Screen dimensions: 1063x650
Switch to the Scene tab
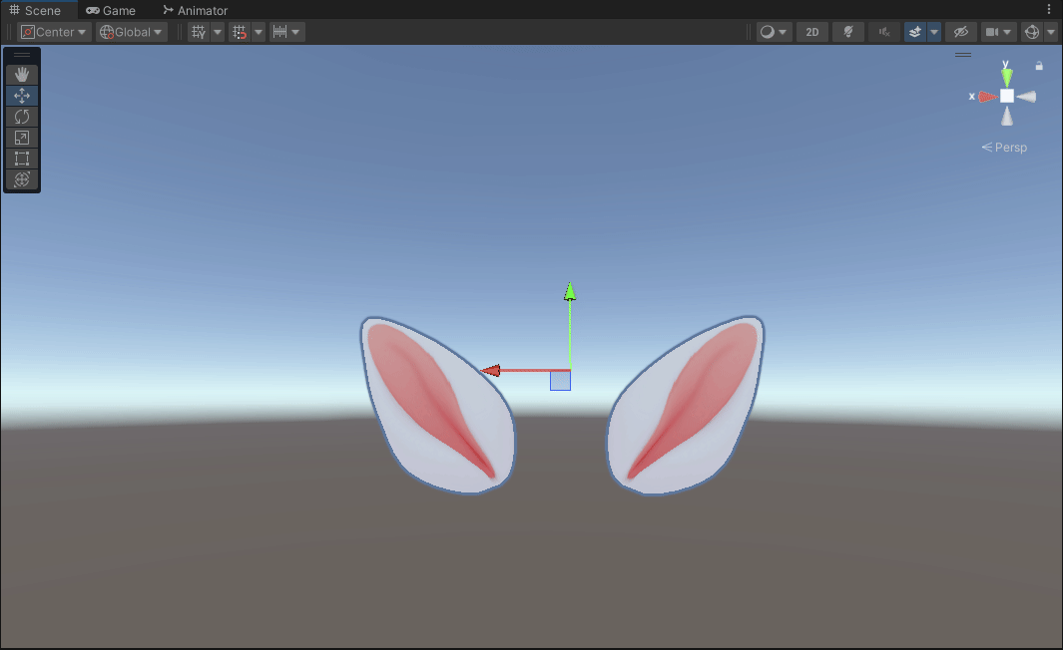[x=35, y=10]
